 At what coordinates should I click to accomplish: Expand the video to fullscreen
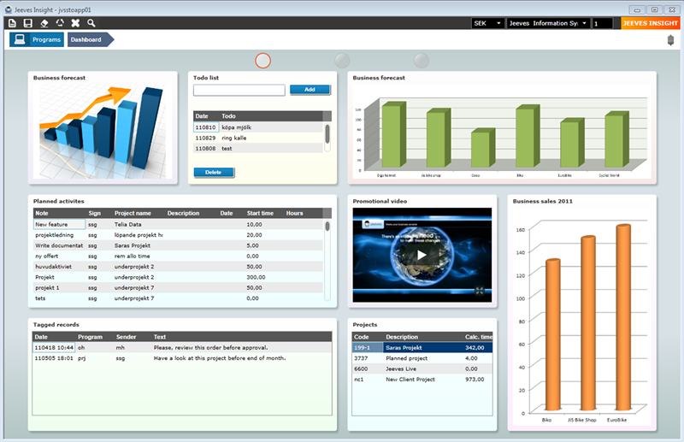(x=480, y=291)
